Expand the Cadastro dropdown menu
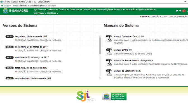 (x=52, y=10)
